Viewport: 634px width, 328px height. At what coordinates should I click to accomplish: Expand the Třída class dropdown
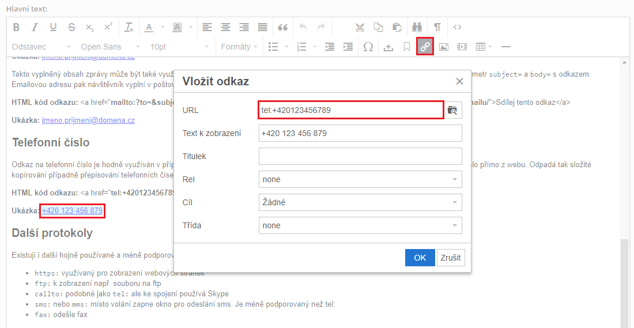pos(360,225)
